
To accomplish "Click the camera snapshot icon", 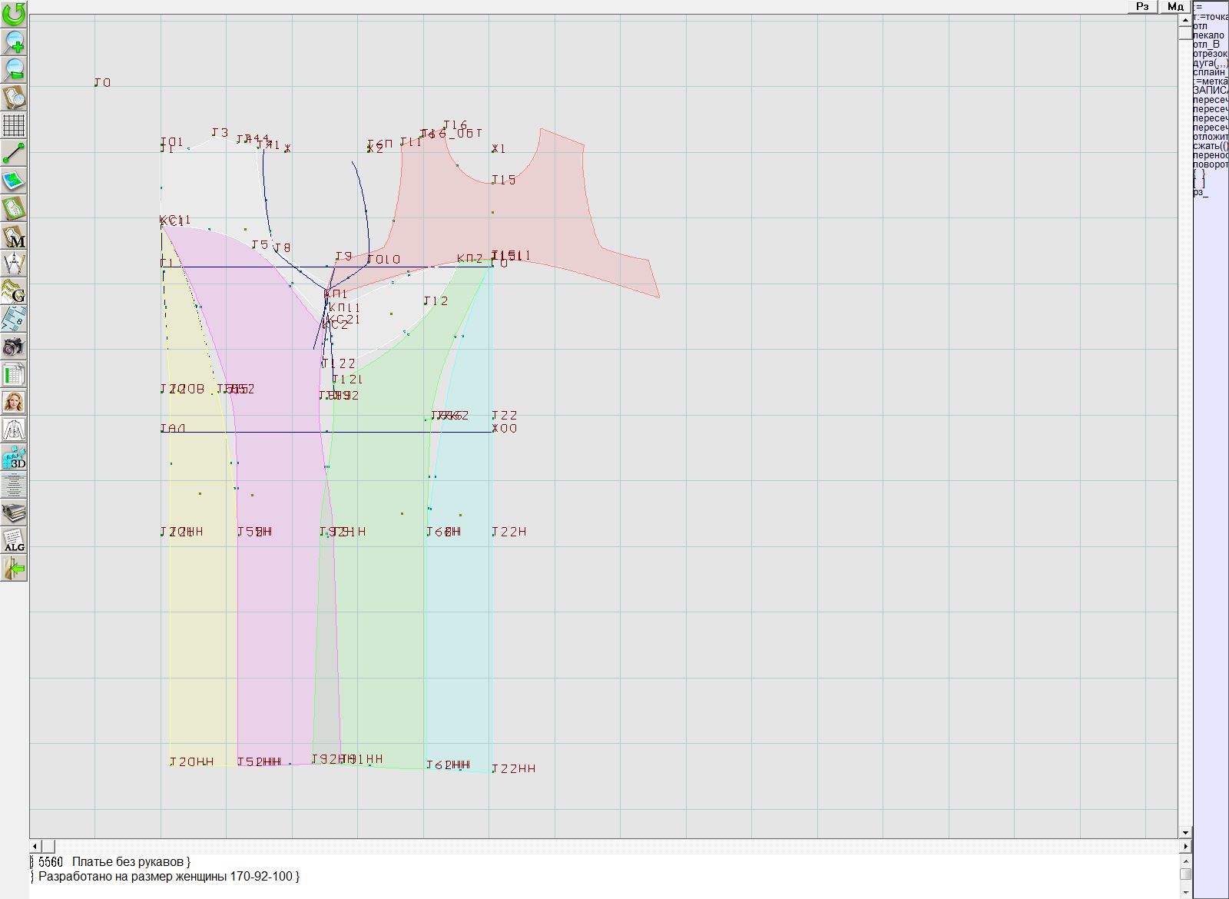I will [14, 347].
